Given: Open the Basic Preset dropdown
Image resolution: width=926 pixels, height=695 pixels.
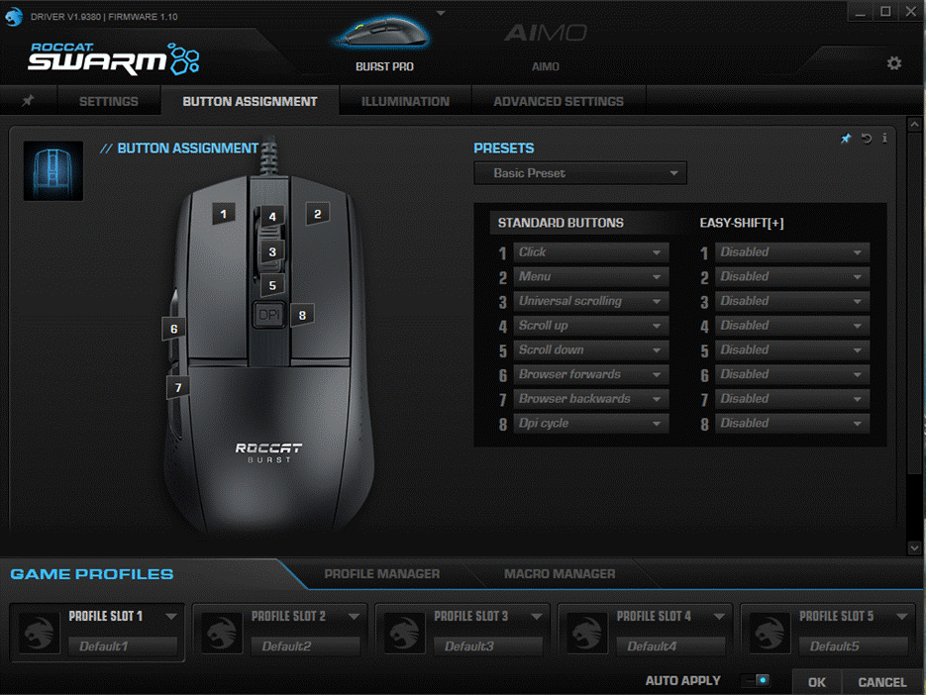Looking at the screenshot, I should [x=580, y=173].
